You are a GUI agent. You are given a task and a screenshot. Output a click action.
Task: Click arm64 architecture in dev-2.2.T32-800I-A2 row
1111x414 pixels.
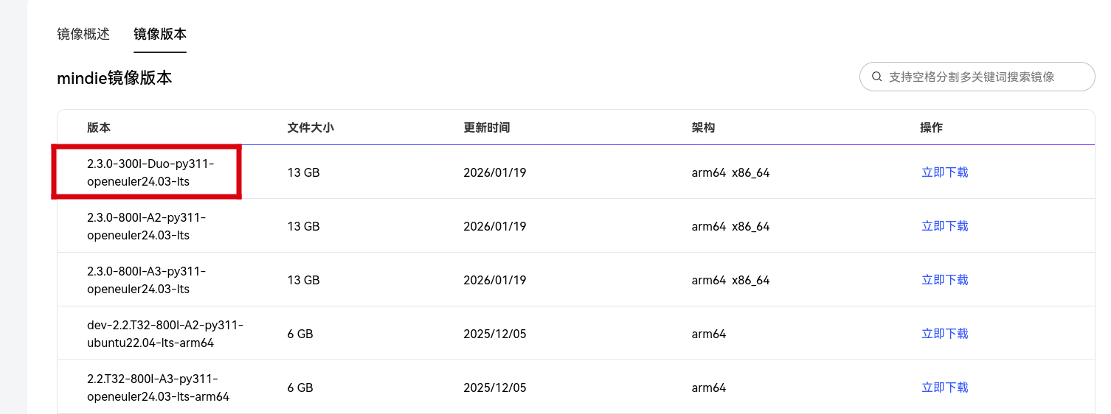(x=708, y=334)
